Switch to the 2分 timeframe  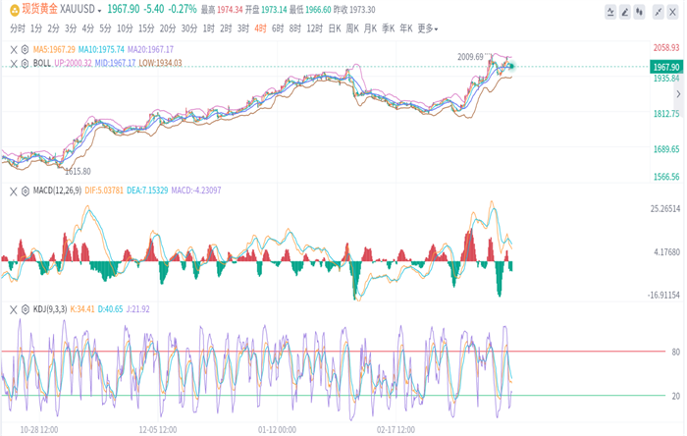click(x=53, y=28)
